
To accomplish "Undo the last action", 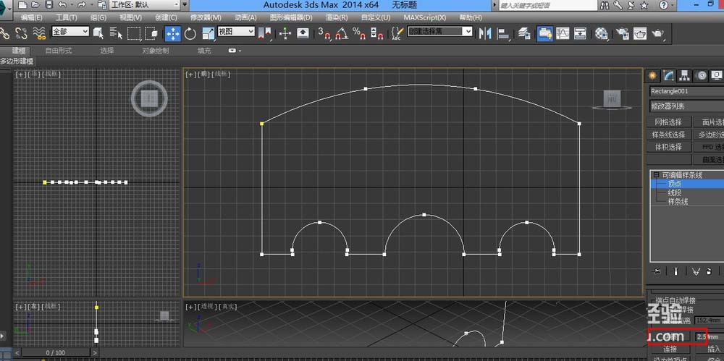I will coord(62,5).
